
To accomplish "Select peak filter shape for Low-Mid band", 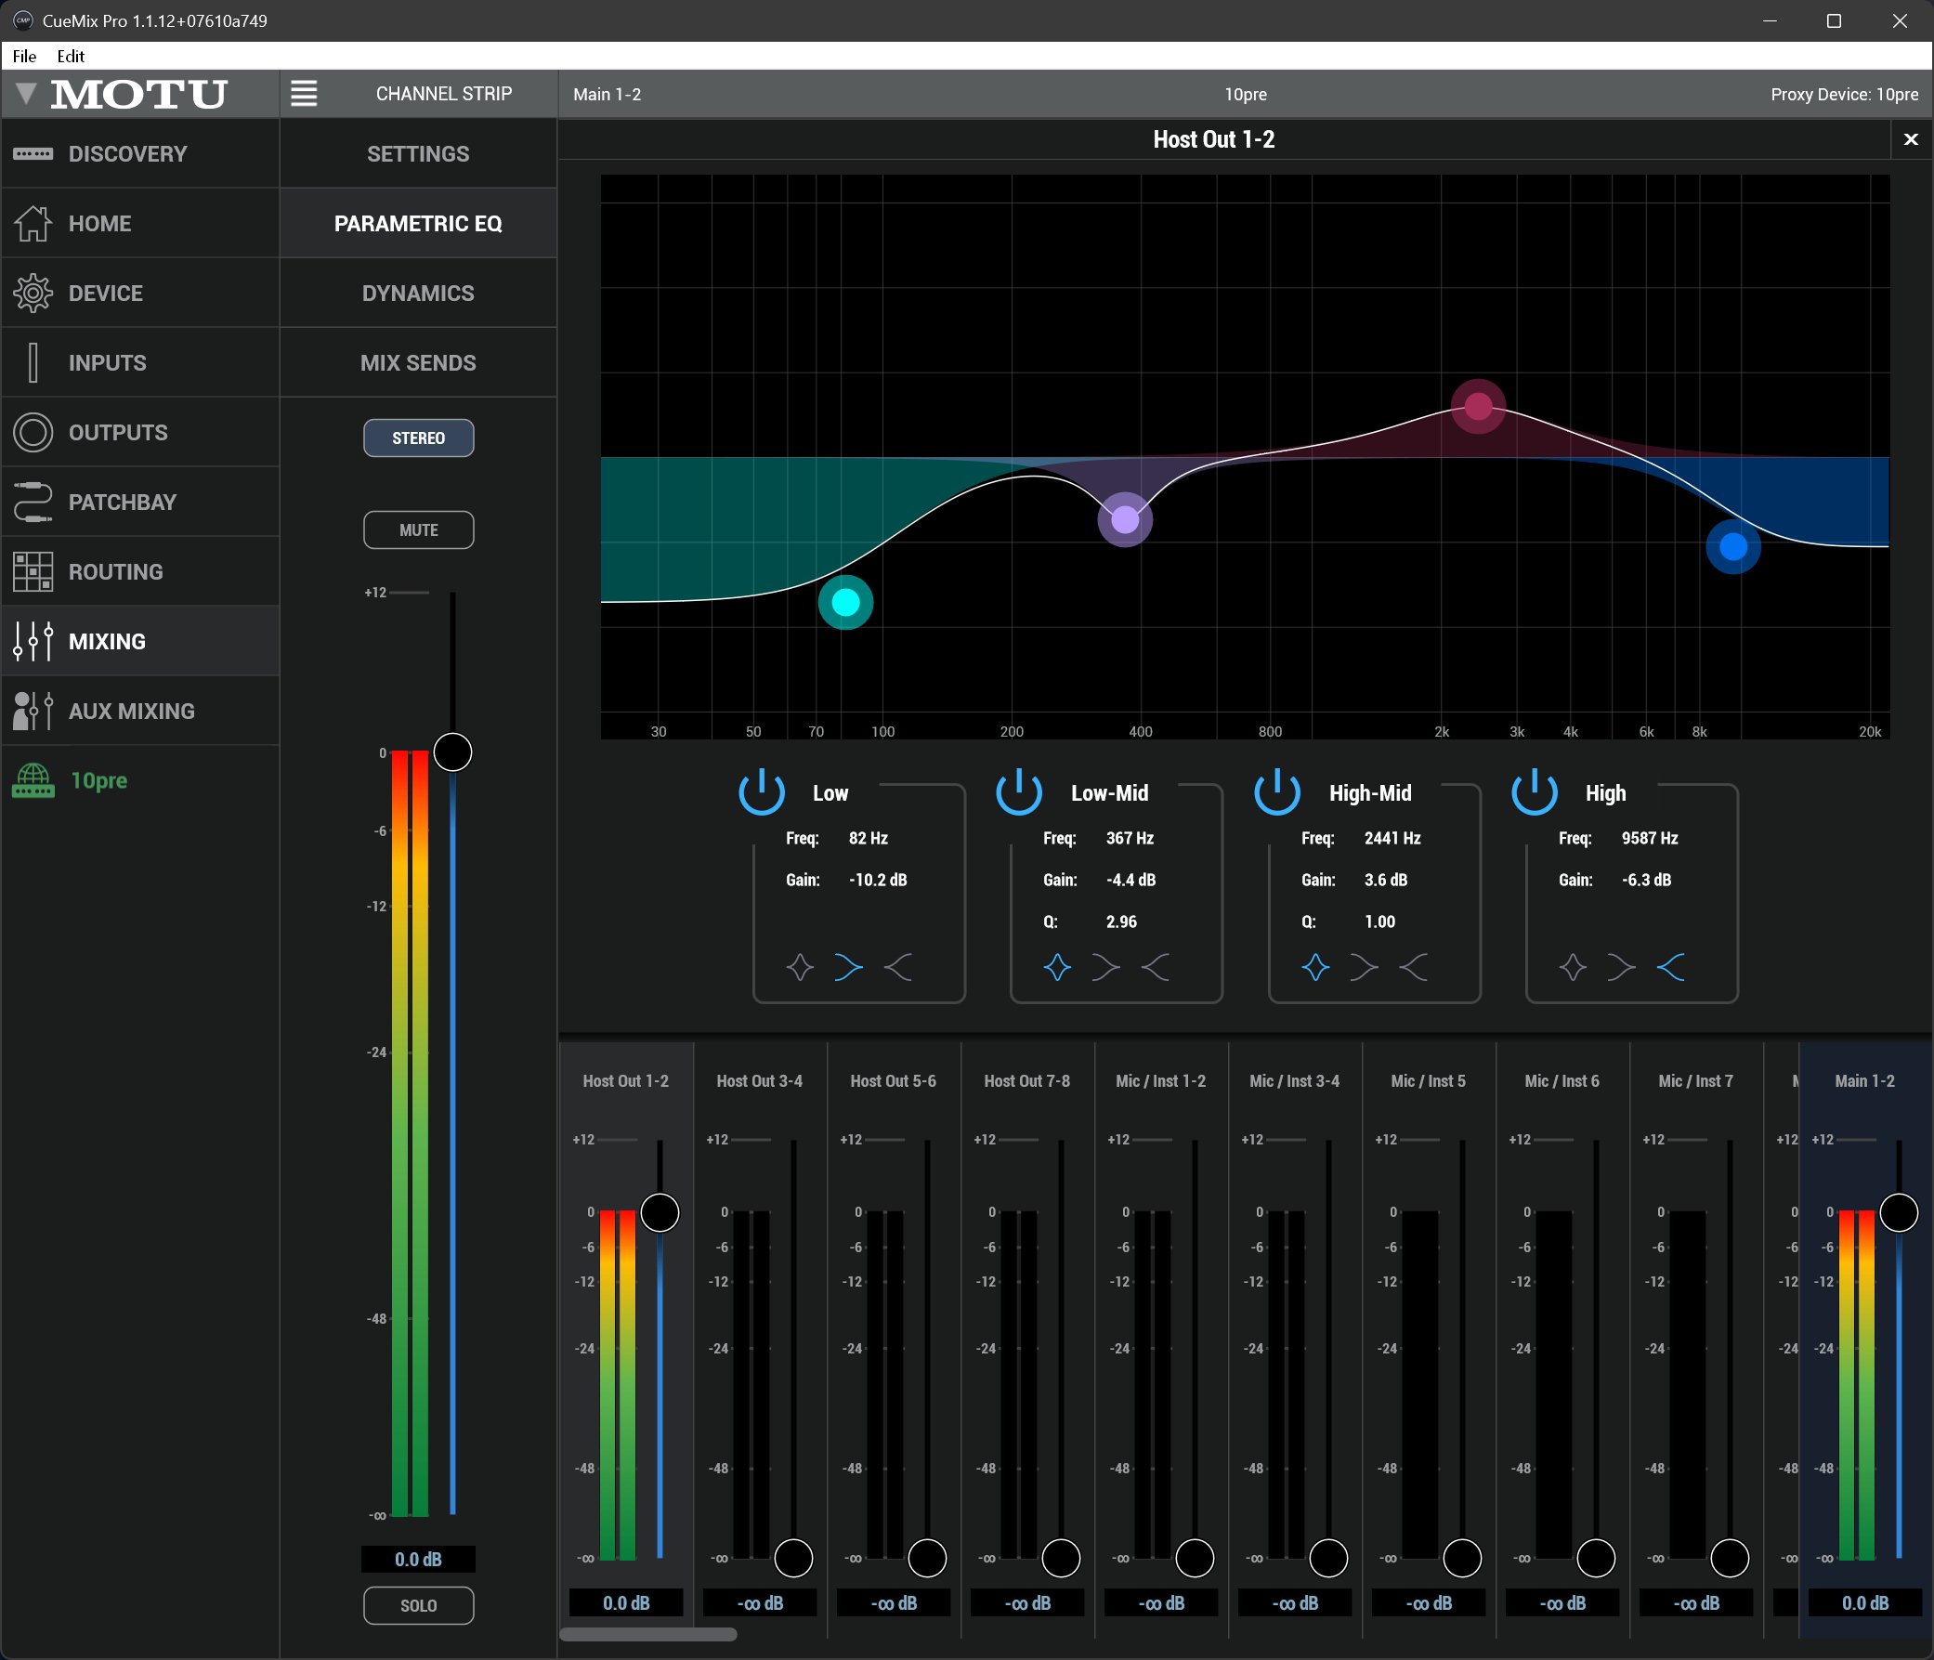I will point(1057,967).
